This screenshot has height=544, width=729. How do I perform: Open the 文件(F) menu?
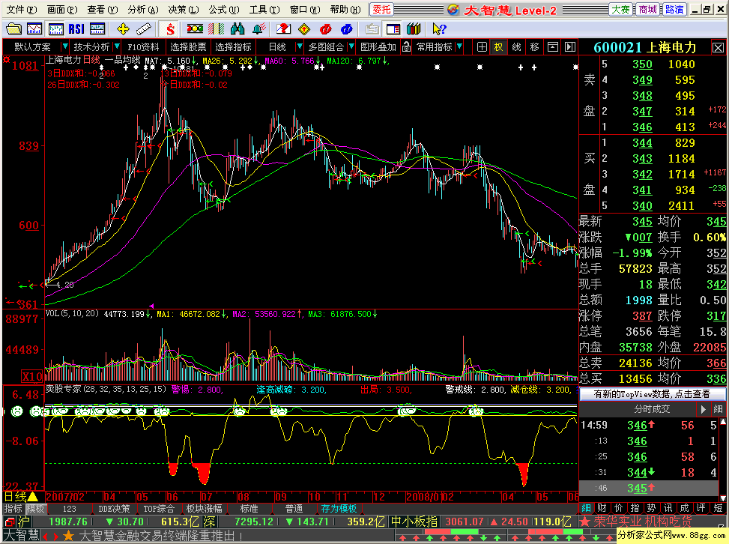point(22,9)
